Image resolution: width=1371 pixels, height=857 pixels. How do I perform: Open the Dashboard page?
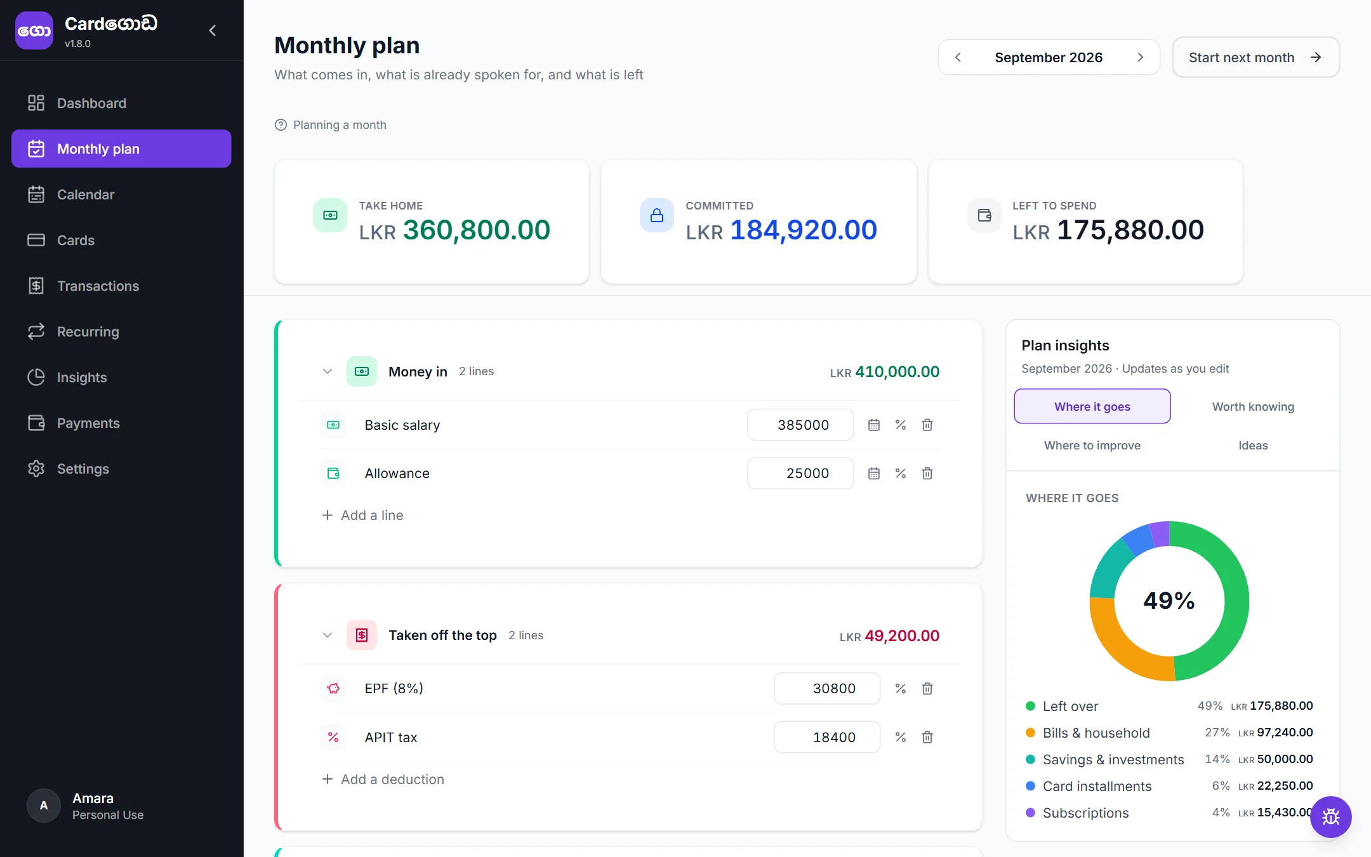[x=121, y=103]
